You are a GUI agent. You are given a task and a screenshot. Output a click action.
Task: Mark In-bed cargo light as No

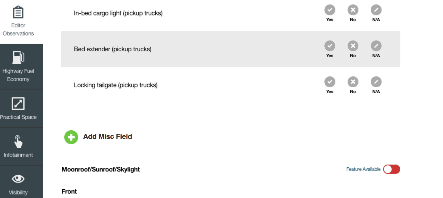point(353,10)
